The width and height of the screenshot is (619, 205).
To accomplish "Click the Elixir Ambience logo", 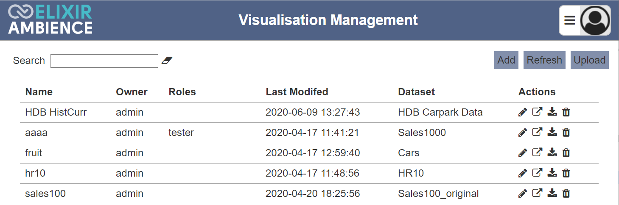I will pyautogui.click(x=50, y=20).
